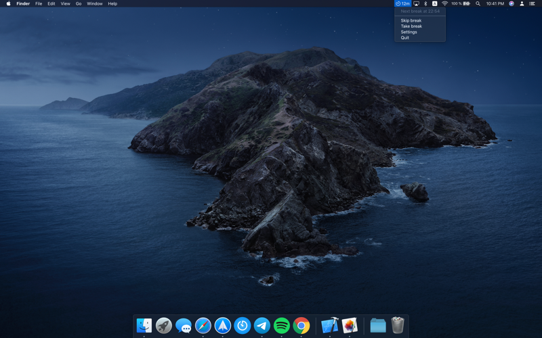
Task: Open Settings from the break timer menu
Action: [409, 32]
